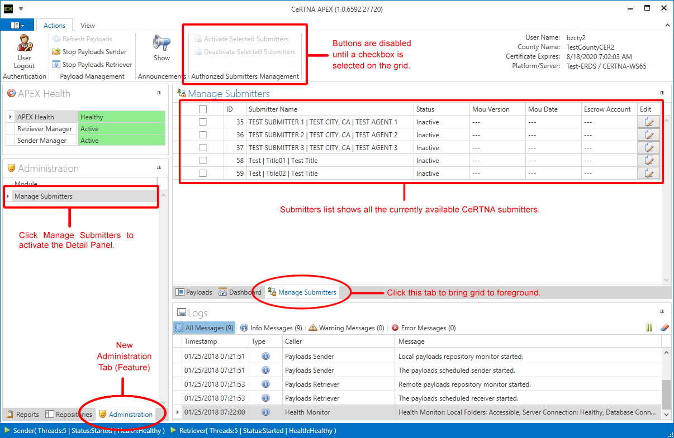The height and width of the screenshot is (438, 674).
Task: Click edit icon for submitter ID 35
Action: pyautogui.click(x=648, y=122)
